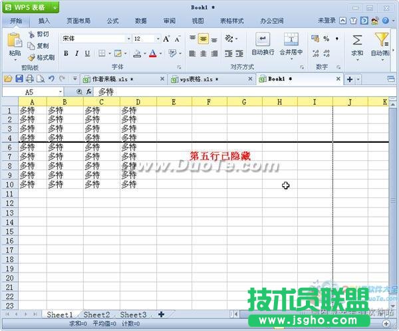The image size is (399, 331).
Task: Click the align text right icon
Action: coord(214,53)
